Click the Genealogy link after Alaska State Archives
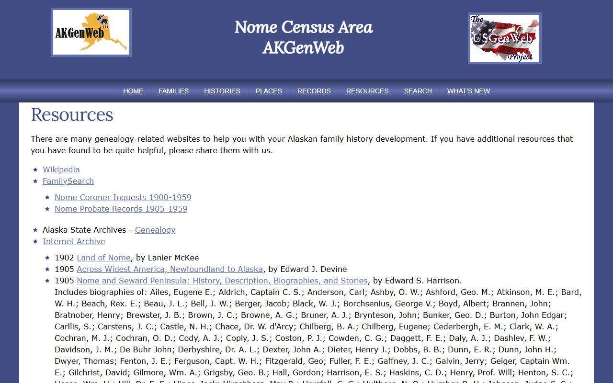The height and width of the screenshot is (383, 613). pyautogui.click(x=155, y=230)
